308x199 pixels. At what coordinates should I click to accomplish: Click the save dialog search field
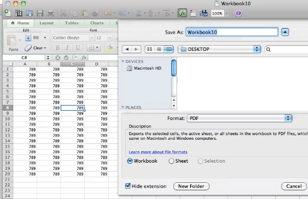(x=286, y=49)
